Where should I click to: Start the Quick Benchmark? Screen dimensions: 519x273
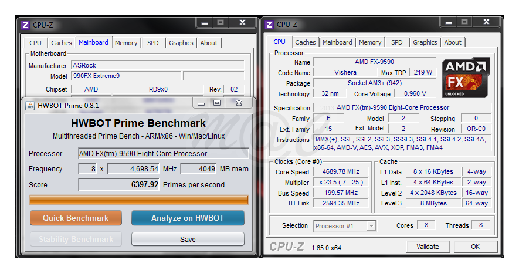pos(76,218)
